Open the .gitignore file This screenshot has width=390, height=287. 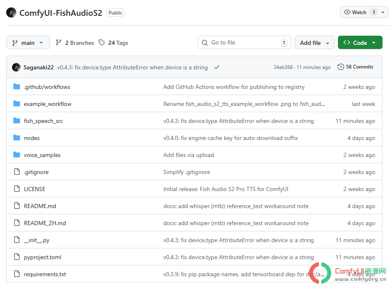click(x=36, y=172)
